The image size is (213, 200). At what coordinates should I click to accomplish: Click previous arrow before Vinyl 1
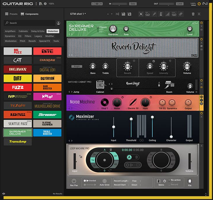pos(98,108)
